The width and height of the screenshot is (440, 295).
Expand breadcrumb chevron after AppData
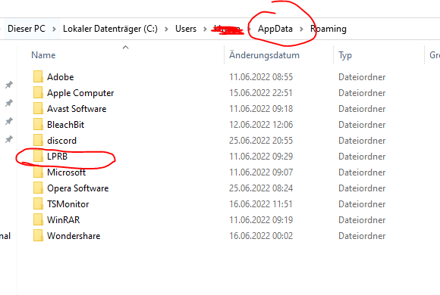coord(301,29)
